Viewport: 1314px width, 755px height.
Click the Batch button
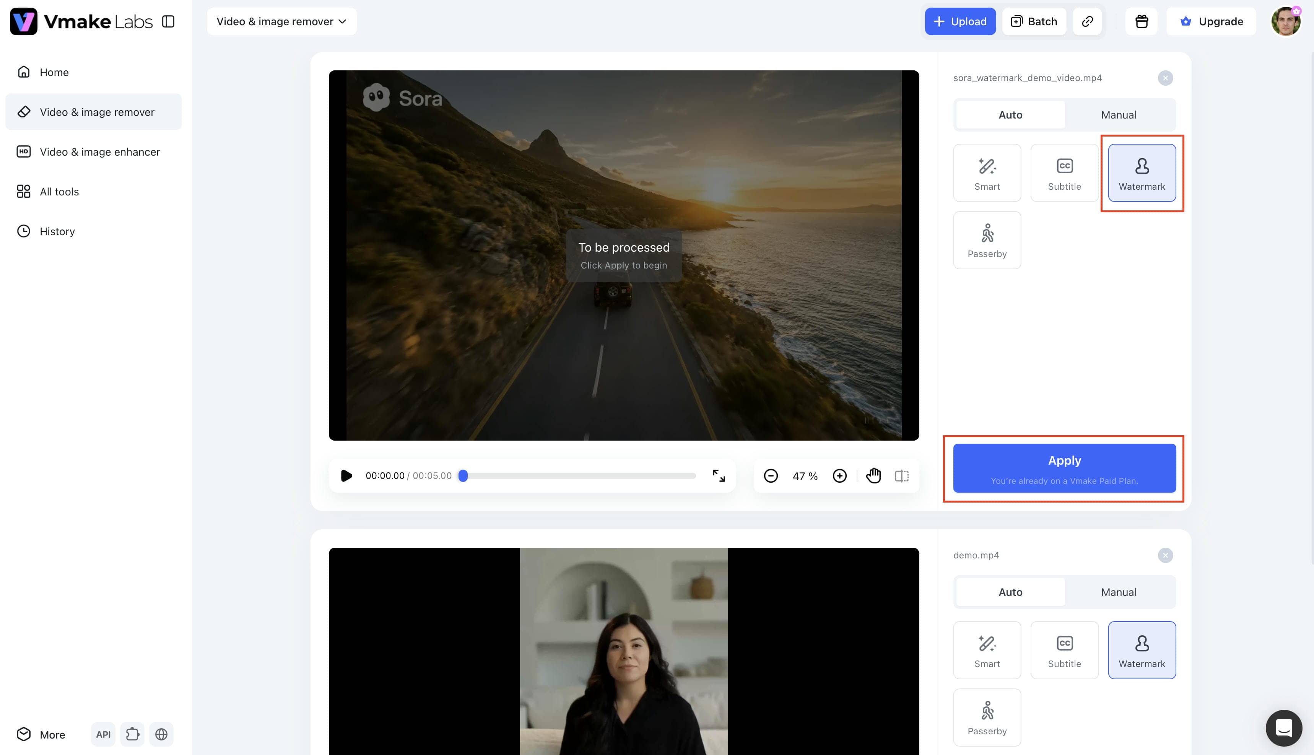(x=1034, y=21)
